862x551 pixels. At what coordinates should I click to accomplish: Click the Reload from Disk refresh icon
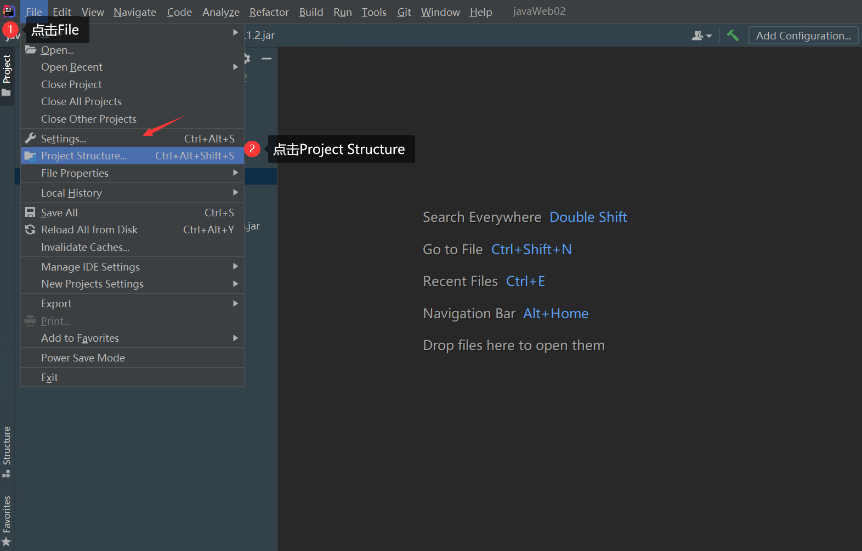[31, 229]
